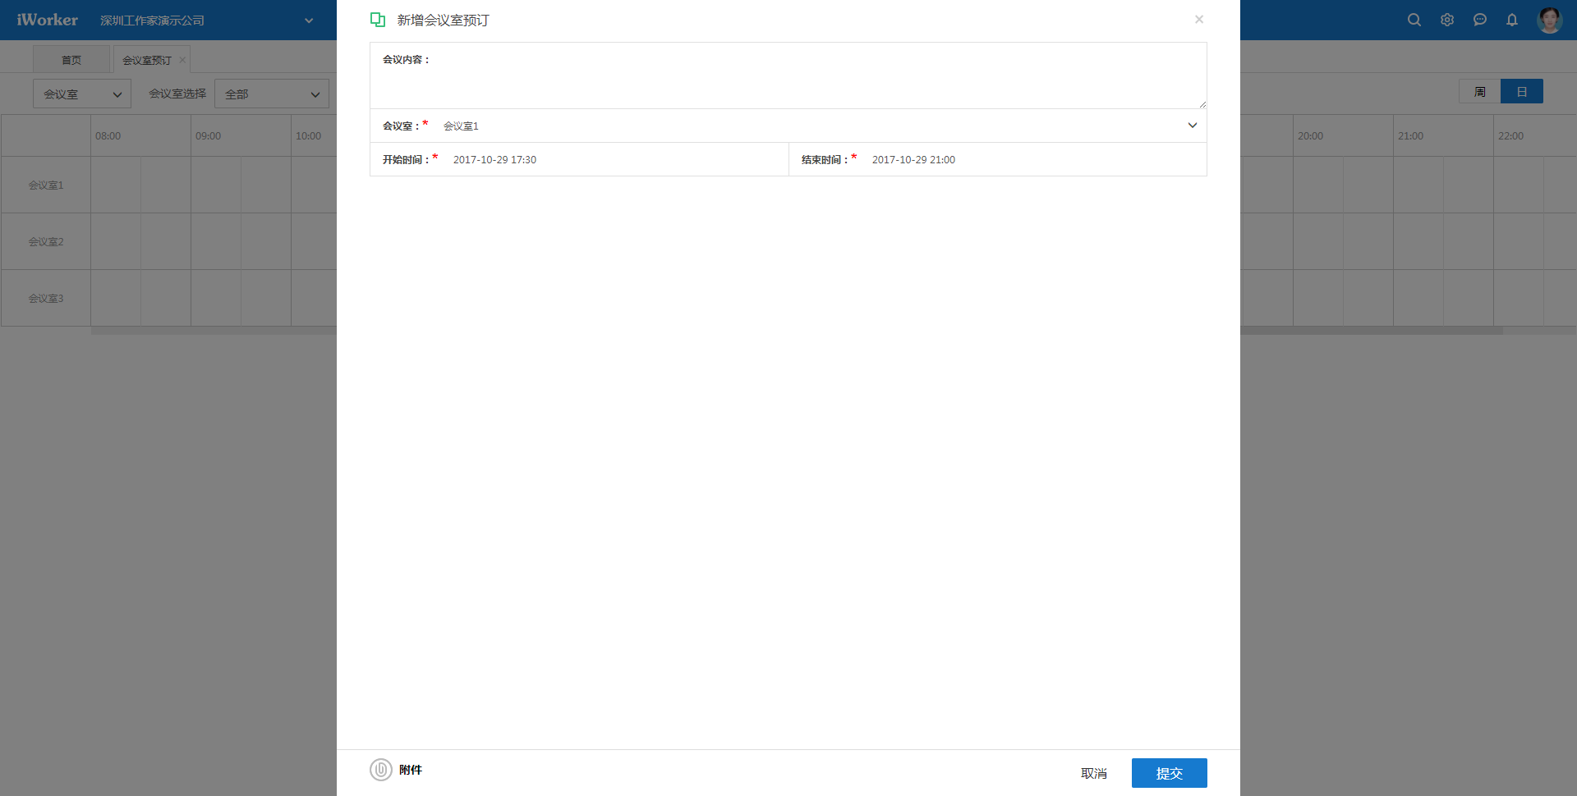1577x796 pixels.
Task: Expand the company selector chevron
Action: pyautogui.click(x=309, y=21)
